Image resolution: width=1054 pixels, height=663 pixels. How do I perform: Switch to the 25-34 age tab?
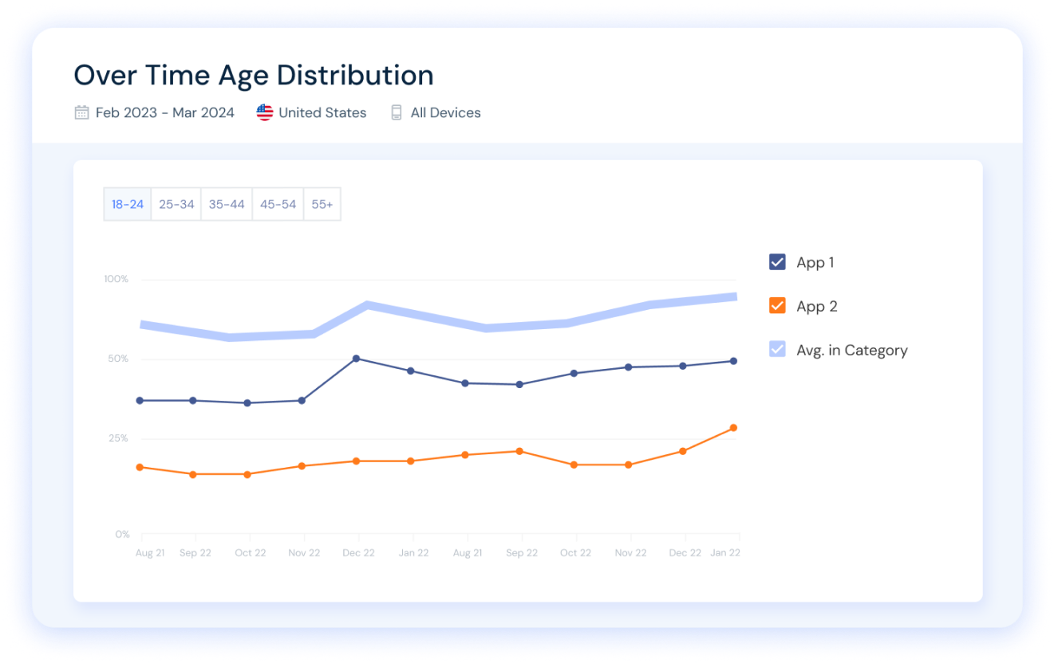coord(176,204)
